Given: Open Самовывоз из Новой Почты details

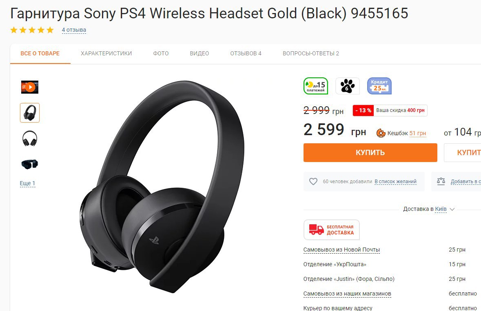Looking at the screenshot, I should click(x=341, y=250).
